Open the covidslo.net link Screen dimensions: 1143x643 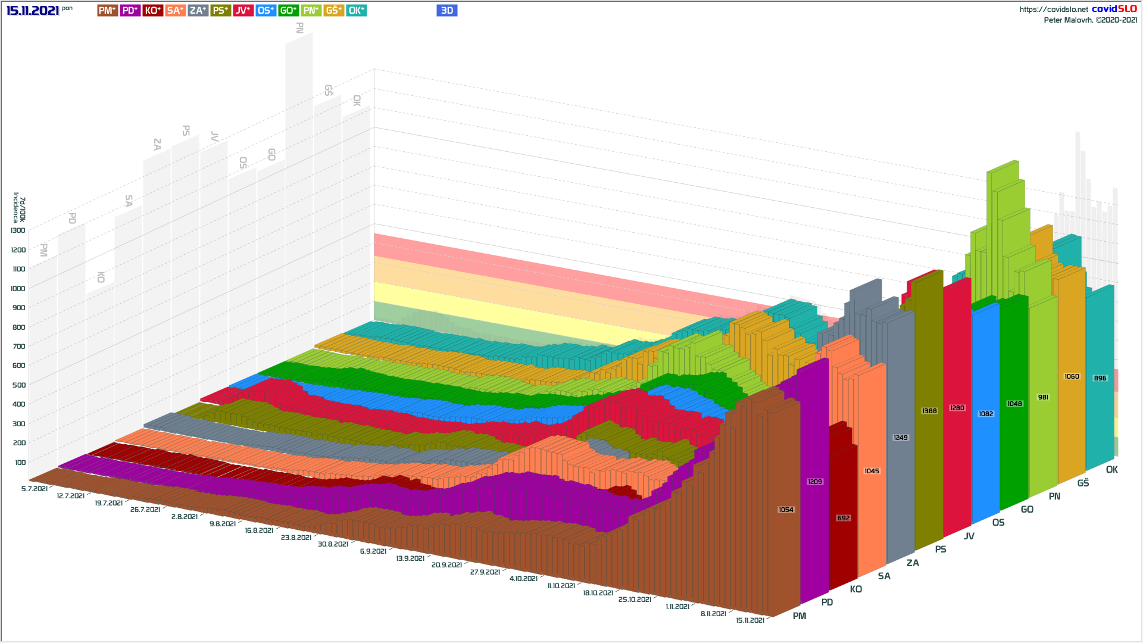1053,10
